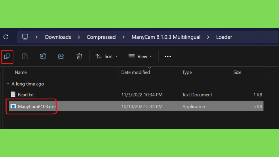
Task: Click the Refresh icon beside the address bar
Action: click(x=6, y=37)
